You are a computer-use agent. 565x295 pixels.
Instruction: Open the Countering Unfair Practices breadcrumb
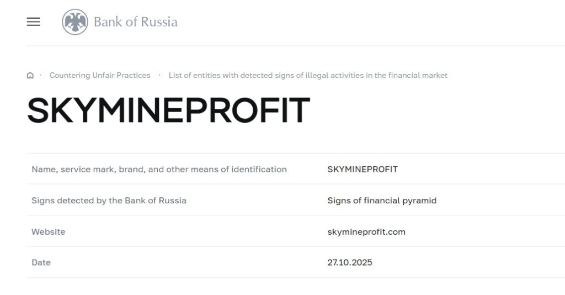point(100,75)
